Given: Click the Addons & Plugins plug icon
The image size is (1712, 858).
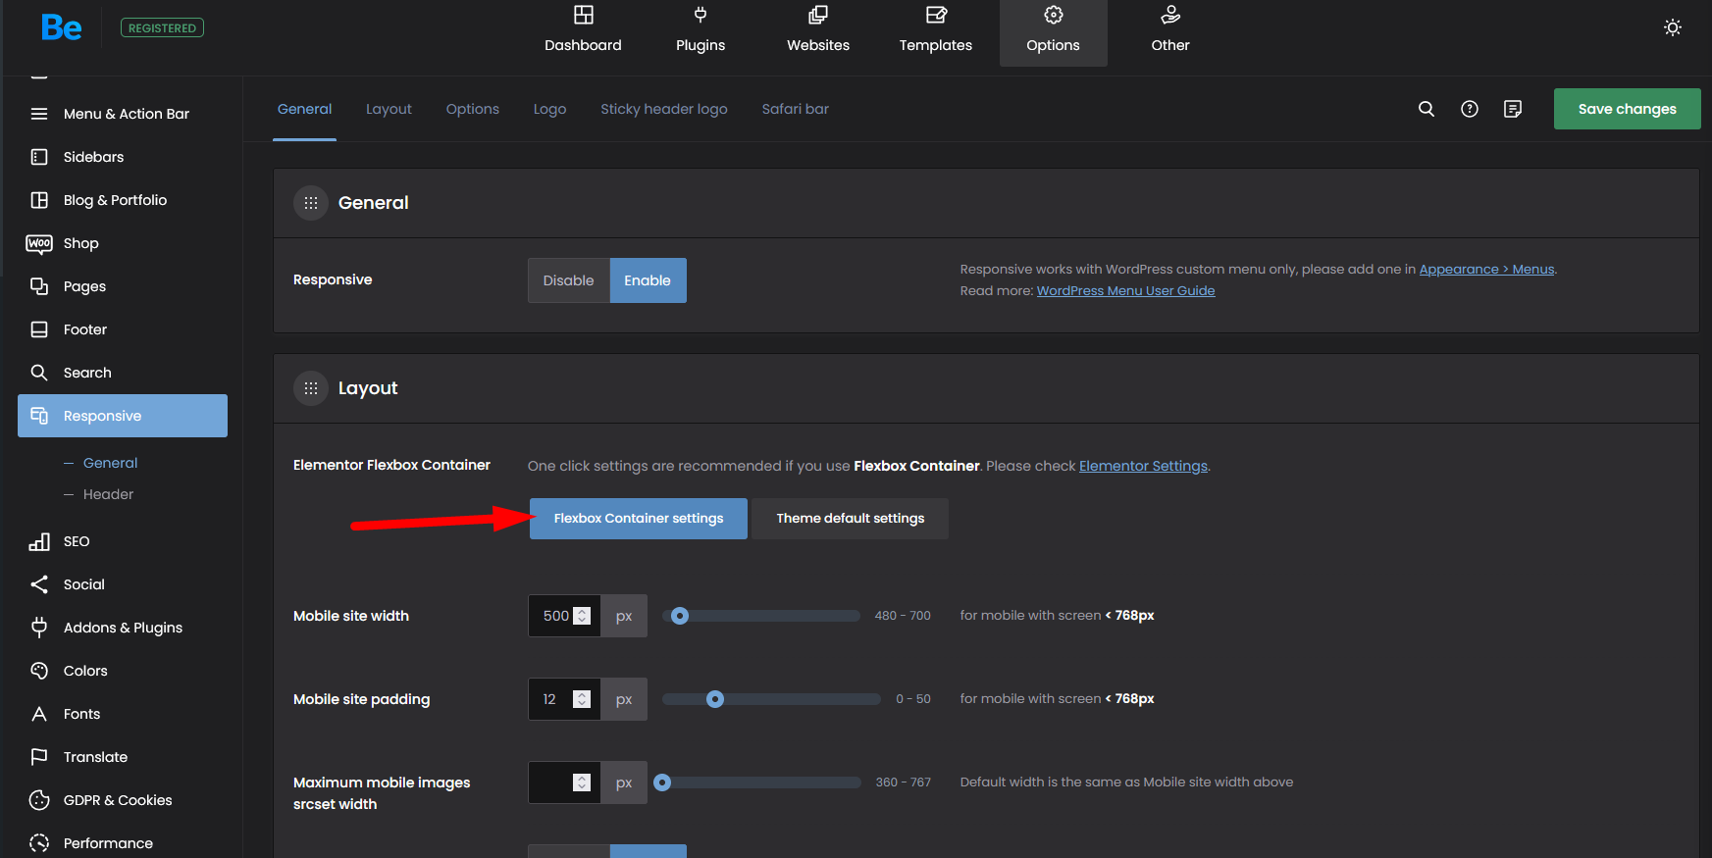Looking at the screenshot, I should pos(39,628).
